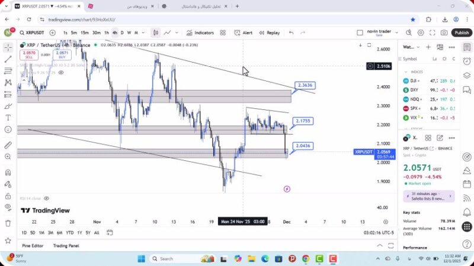474x266 pixels.
Task: Select the trend line drawing tool
Action: click(8, 59)
